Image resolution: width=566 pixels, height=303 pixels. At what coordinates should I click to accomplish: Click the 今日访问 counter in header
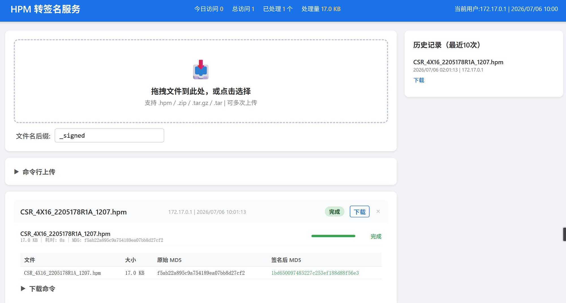tap(209, 9)
